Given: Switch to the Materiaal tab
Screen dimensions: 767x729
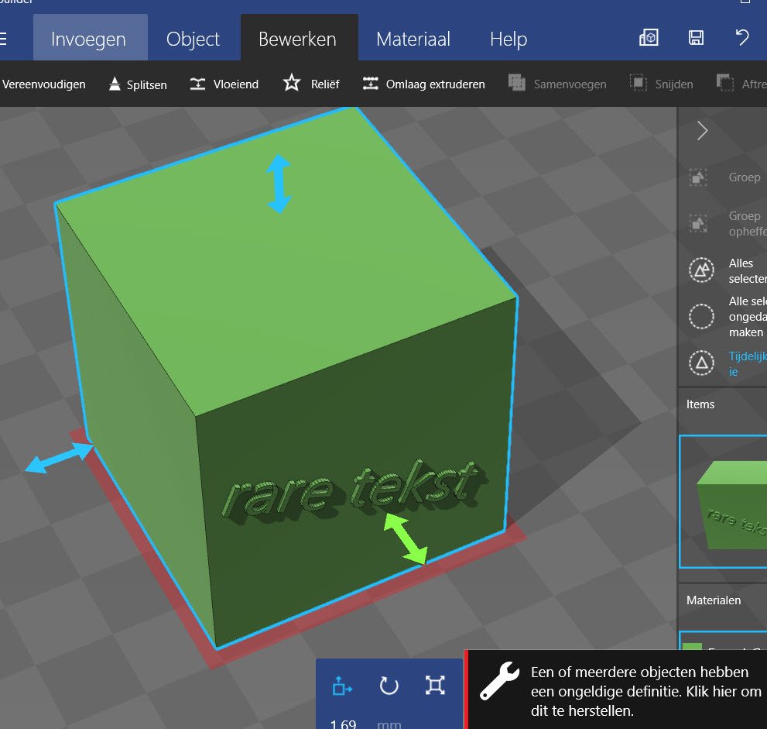Looking at the screenshot, I should click(x=413, y=39).
